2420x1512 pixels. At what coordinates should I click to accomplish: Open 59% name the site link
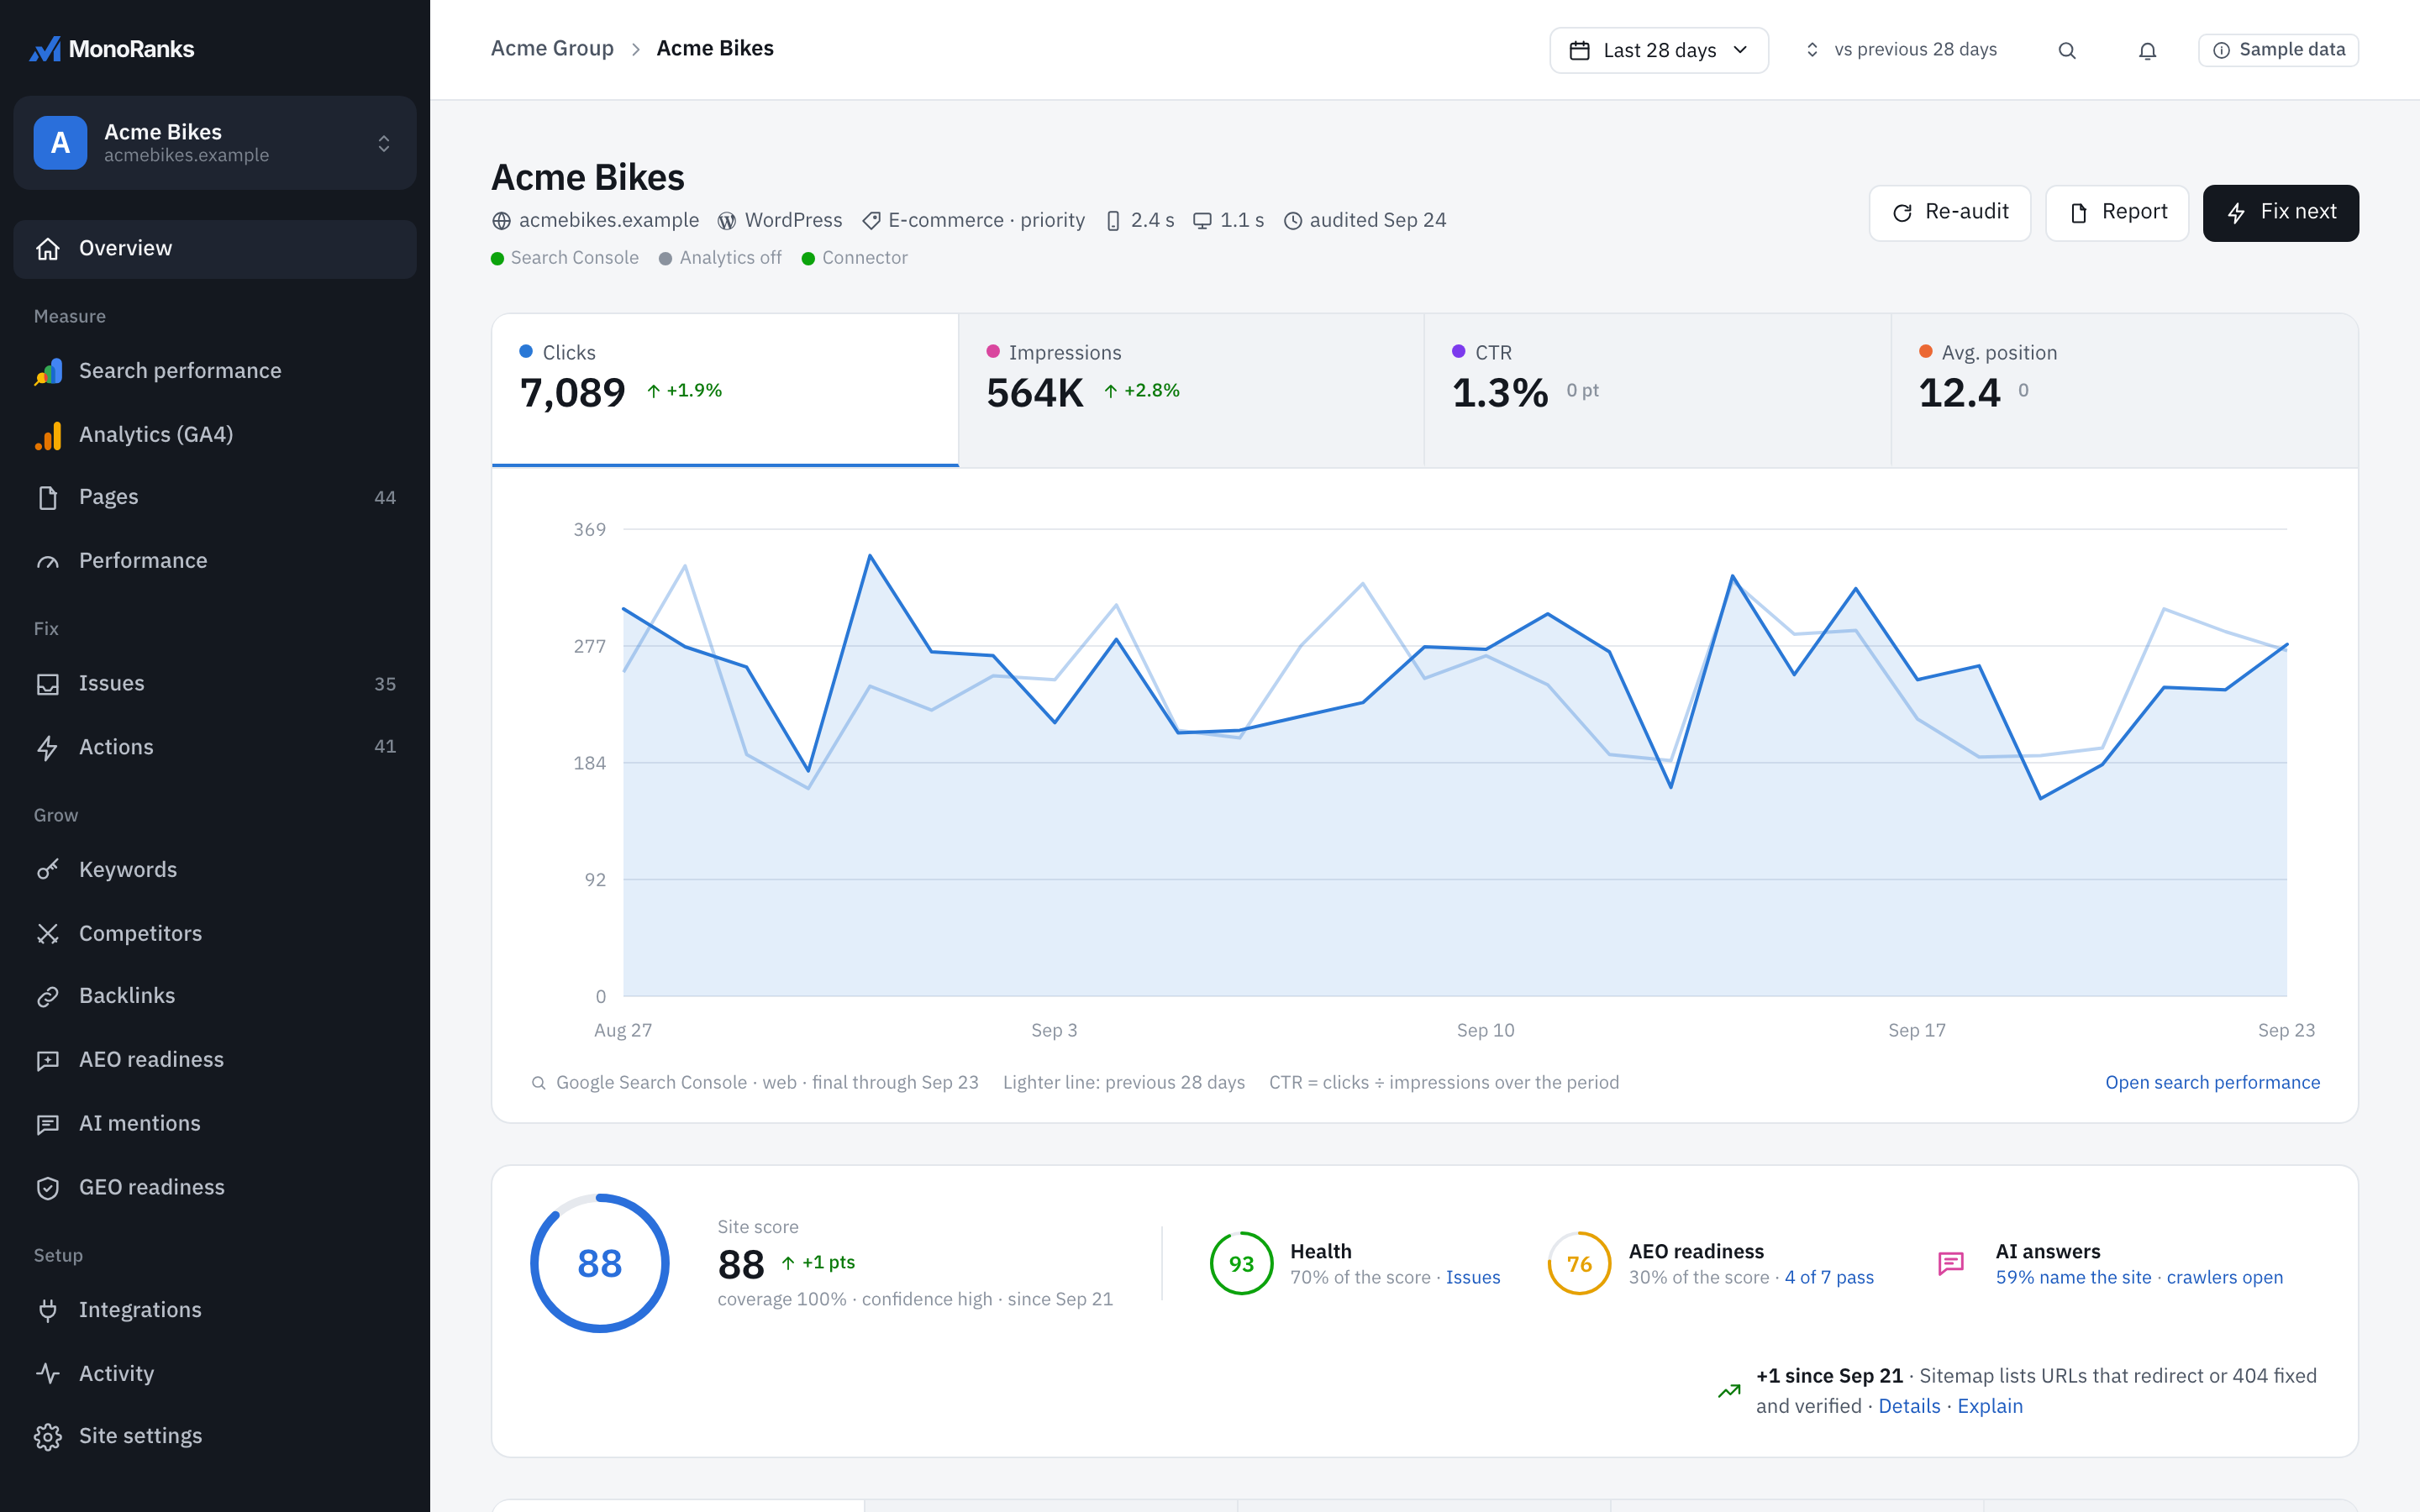(x=2073, y=1278)
